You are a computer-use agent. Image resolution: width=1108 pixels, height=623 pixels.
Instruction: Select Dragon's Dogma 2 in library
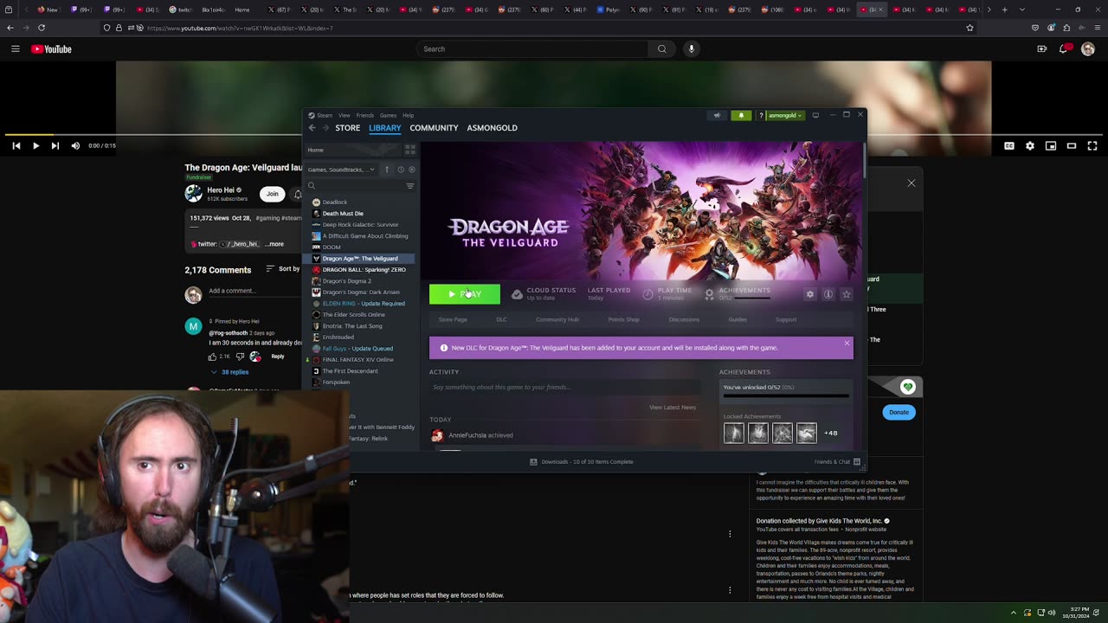click(x=346, y=281)
